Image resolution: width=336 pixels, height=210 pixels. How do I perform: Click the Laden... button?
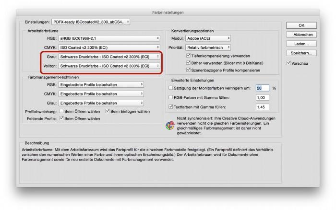coord(301,44)
